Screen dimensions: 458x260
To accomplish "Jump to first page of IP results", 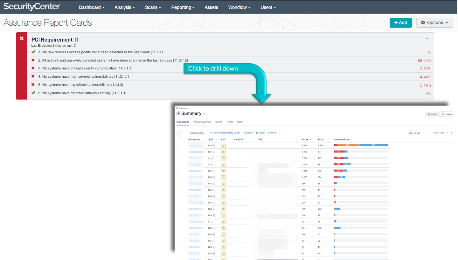I will (427, 133).
